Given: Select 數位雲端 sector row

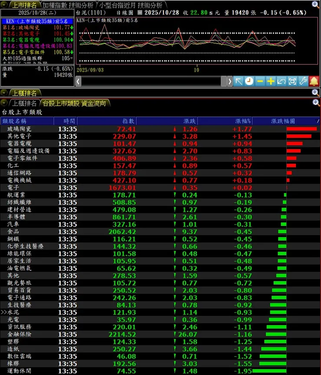Looking at the screenshot, I should coord(160,356).
